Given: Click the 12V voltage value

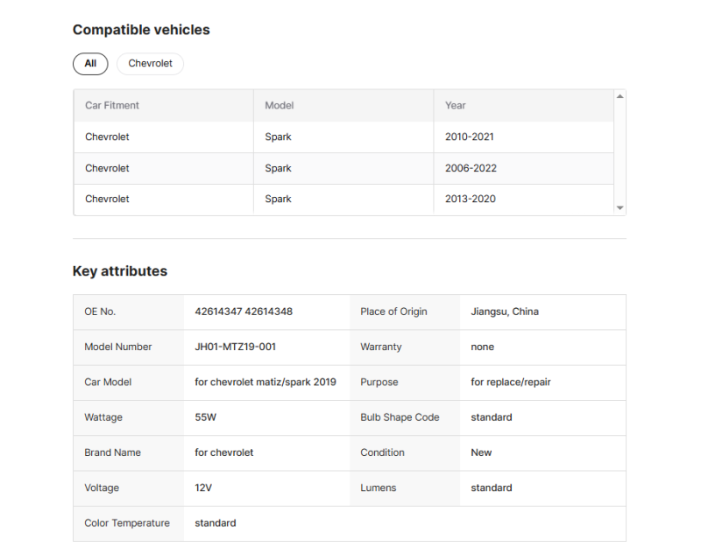Looking at the screenshot, I should (205, 487).
